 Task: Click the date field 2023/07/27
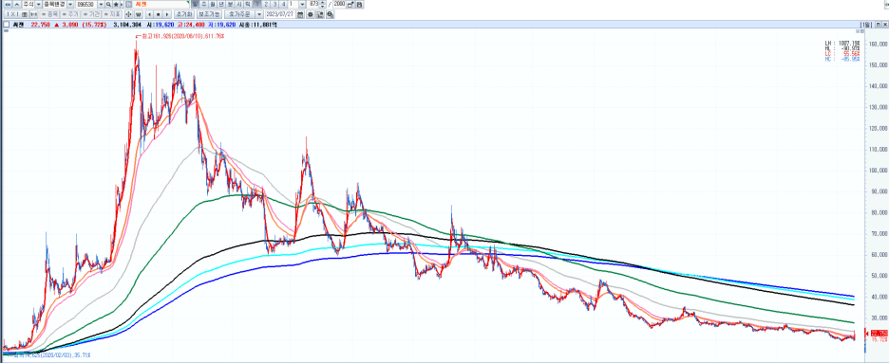pos(280,14)
